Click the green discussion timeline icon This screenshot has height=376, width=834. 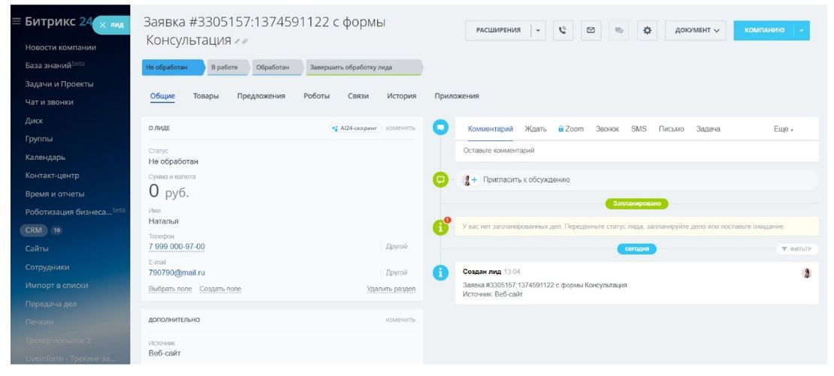440,179
